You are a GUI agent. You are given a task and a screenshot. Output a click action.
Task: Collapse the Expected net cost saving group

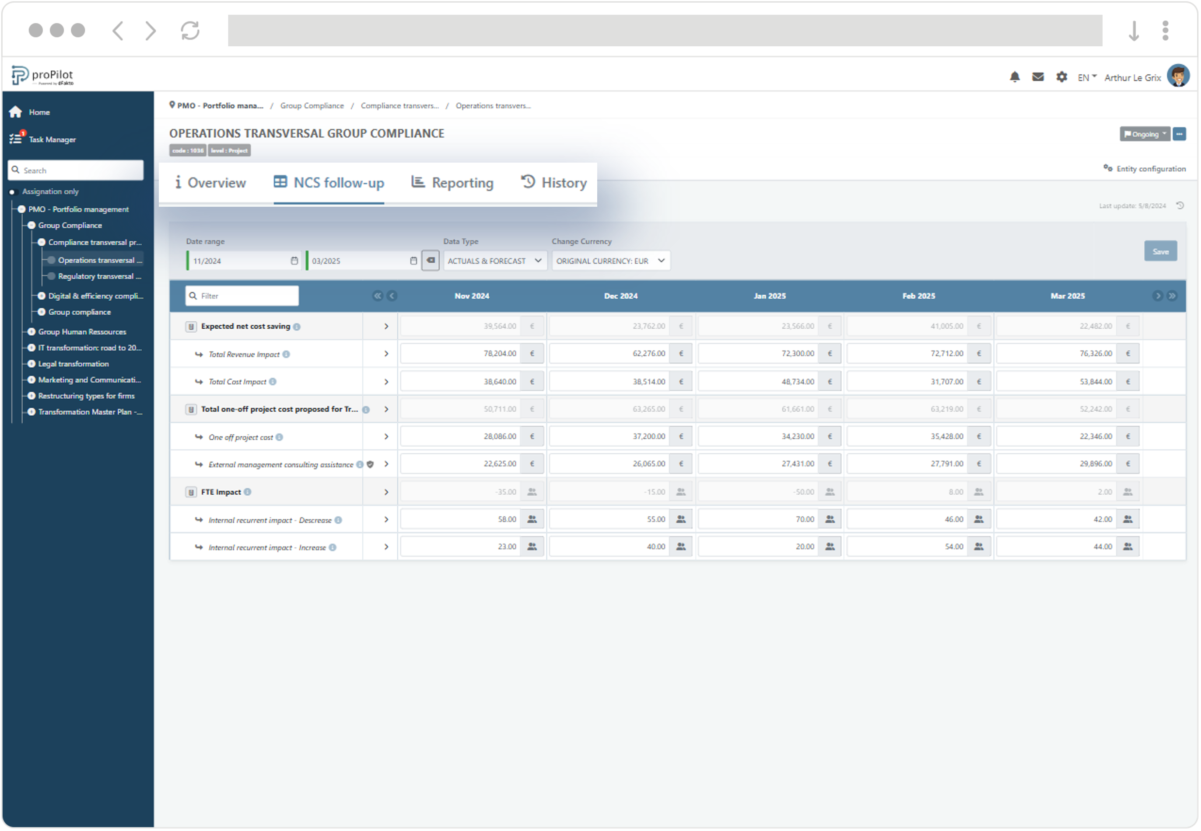191,327
